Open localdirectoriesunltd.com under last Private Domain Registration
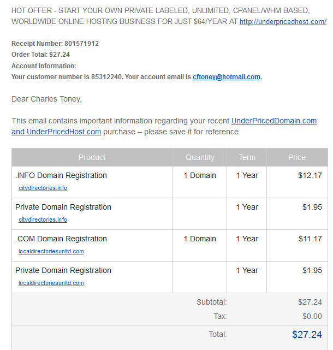The height and width of the screenshot is (350, 333). (x=51, y=283)
